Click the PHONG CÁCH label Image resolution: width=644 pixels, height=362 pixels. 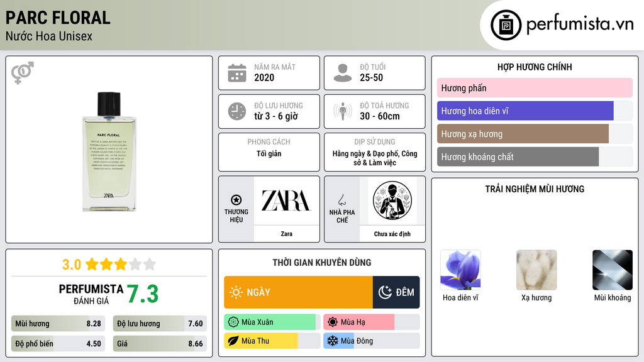[269, 141]
